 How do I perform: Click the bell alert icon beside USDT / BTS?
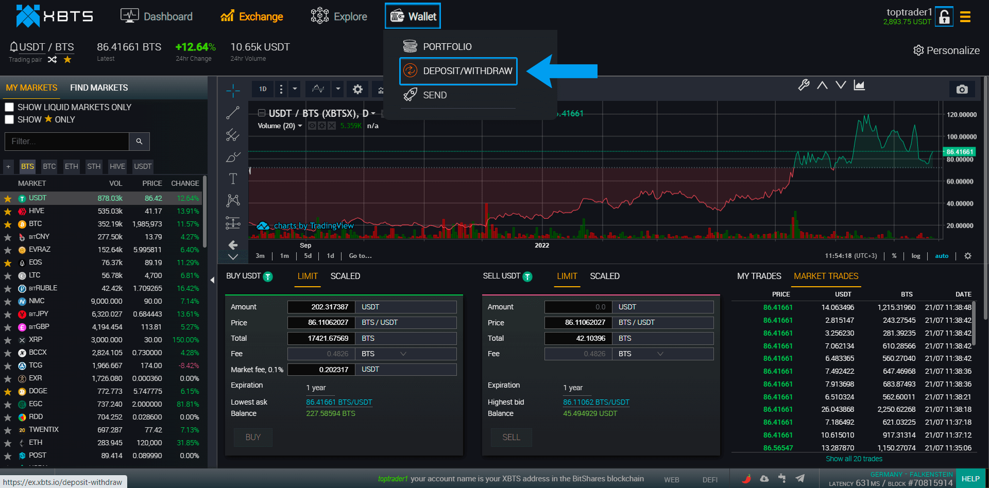click(x=14, y=47)
